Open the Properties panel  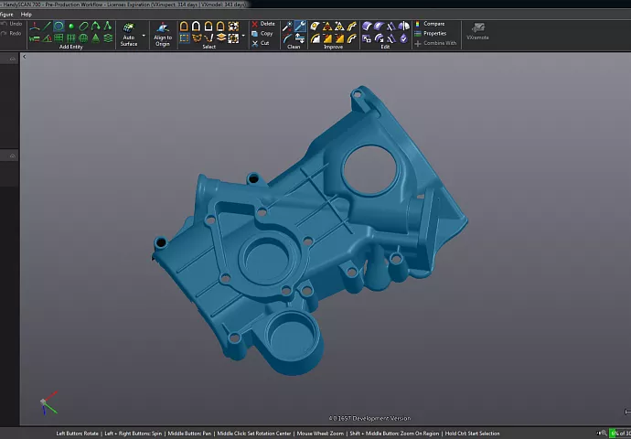[433, 33]
